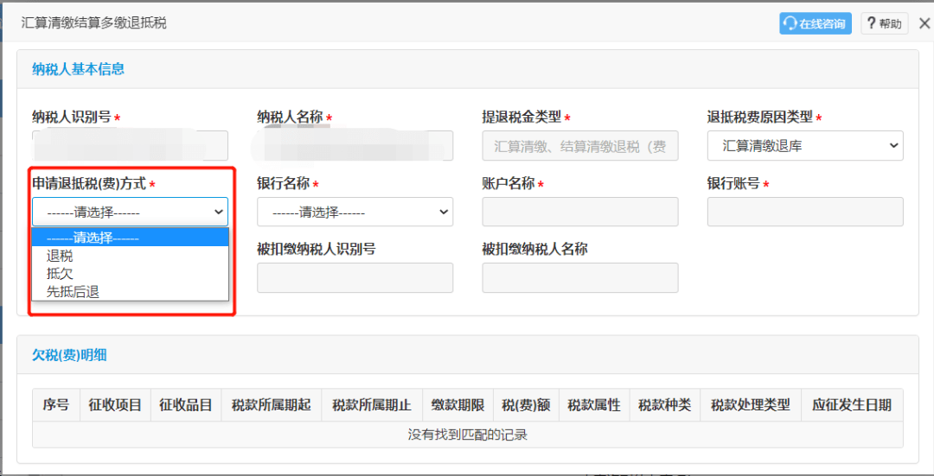The height and width of the screenshot is (476, 934).
Task: Choose the 抵欠 option
Action: pos(61,274)
